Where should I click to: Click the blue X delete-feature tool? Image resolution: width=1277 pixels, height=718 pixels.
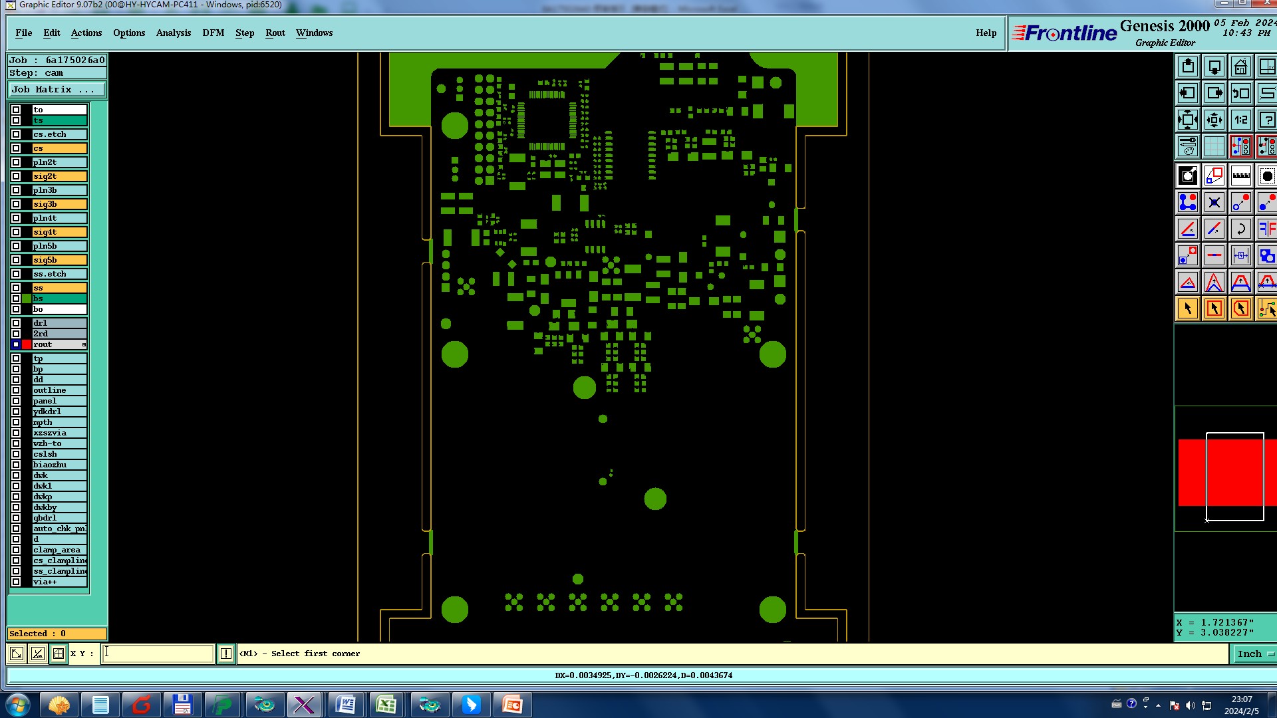pyautogui.click(x=1214, y=203)
